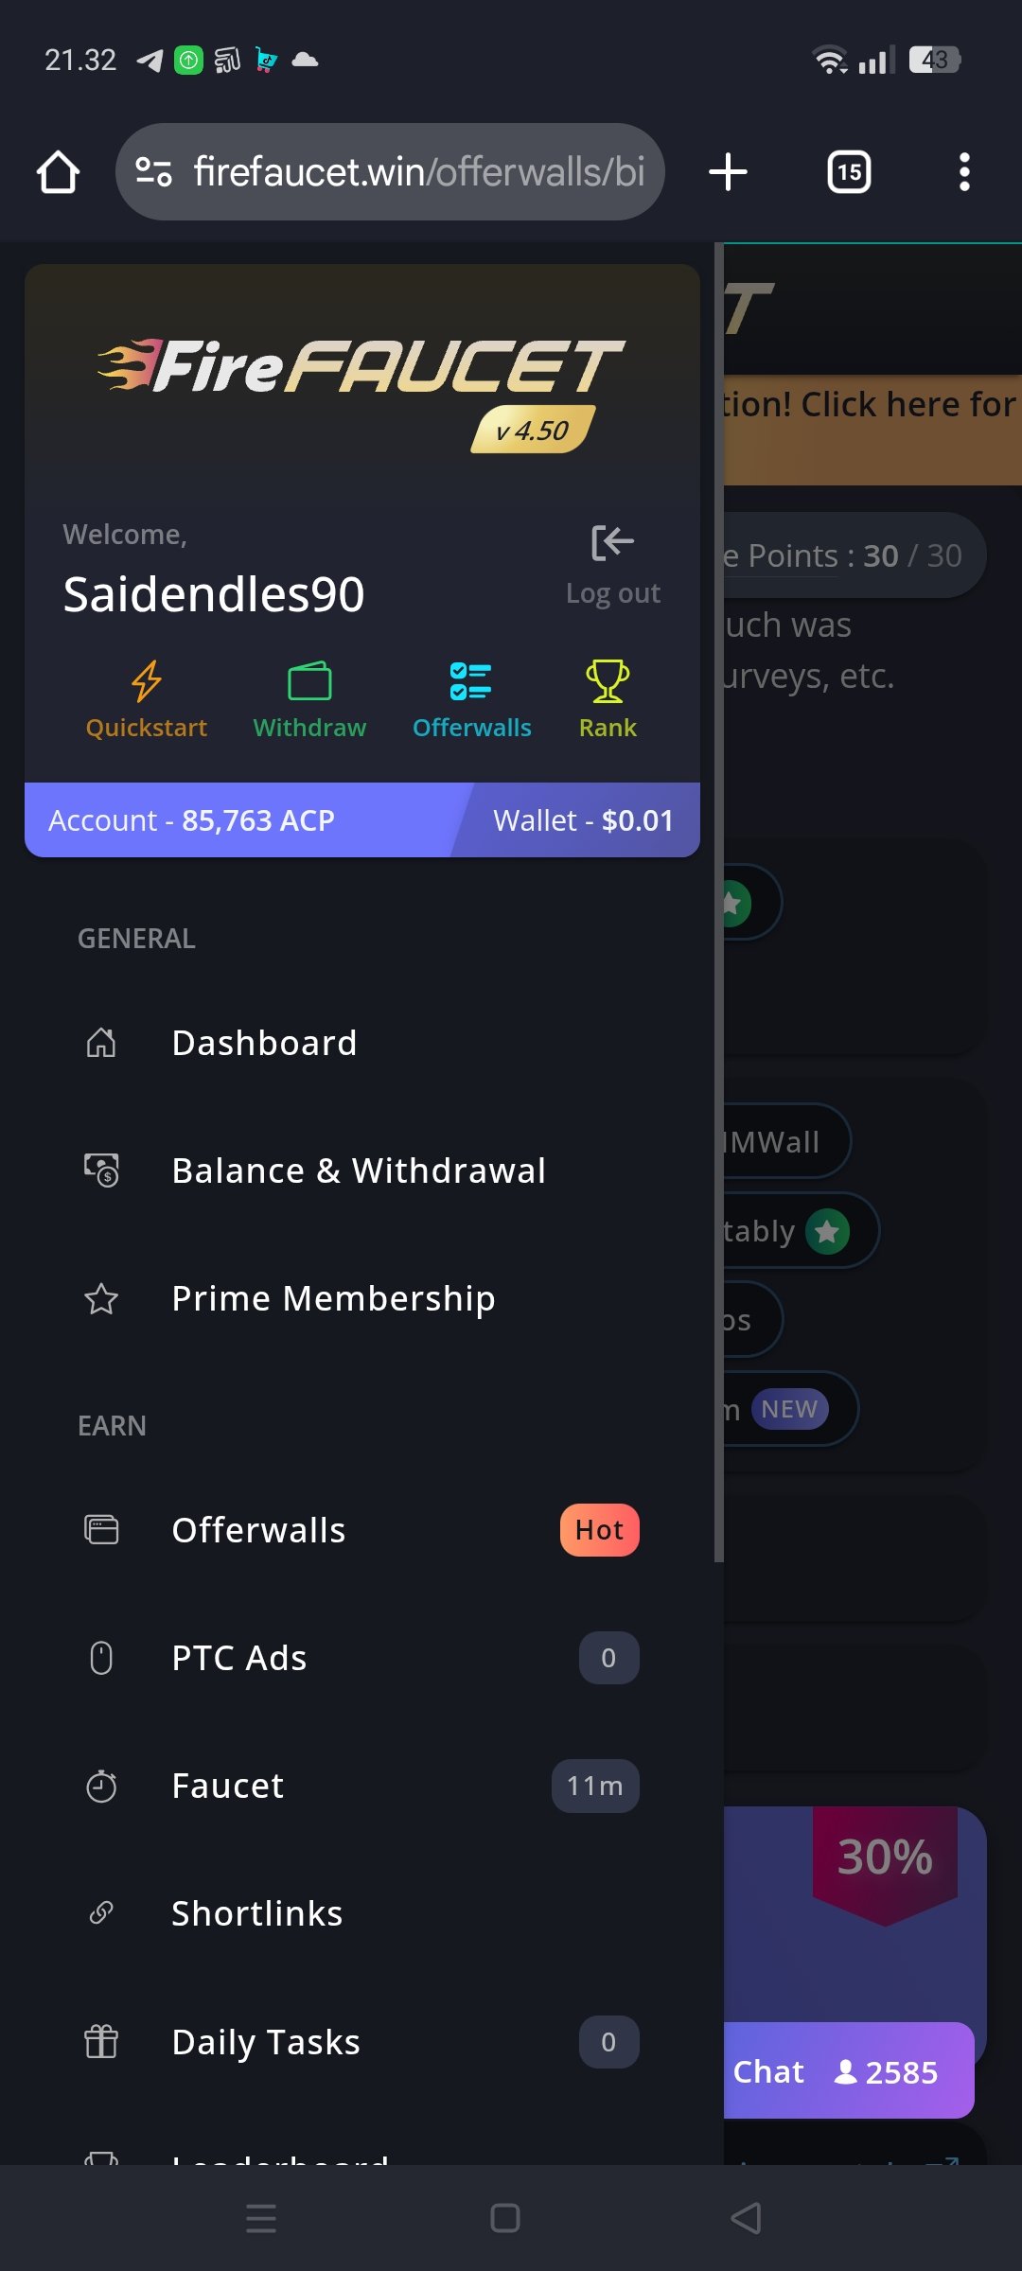Open PTC Ads menu entry
1022x2271 pixels.
[x=360, y=1658]
